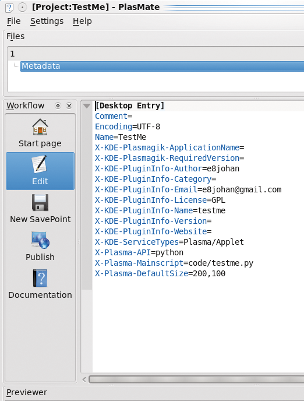Screen dimensions: 304x401
Task: Create a New SavePoint with floppy icon
Action: 40,202
